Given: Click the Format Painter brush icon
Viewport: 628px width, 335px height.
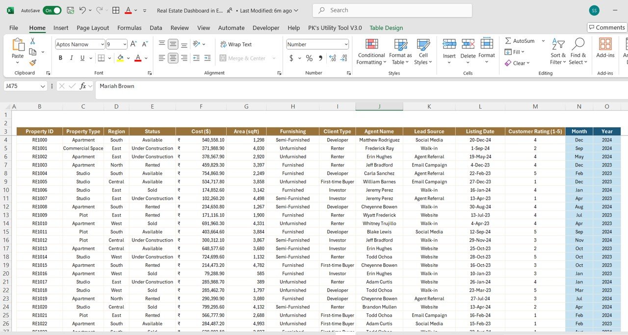Looking at the screenshot, I should [x=32, y=63].
